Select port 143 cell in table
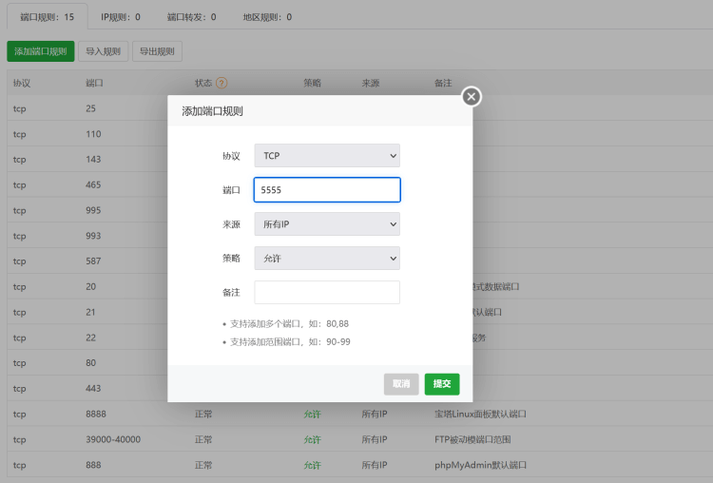Image resolution: width=713 pixels, height=483 pixels. pos(93,159)
